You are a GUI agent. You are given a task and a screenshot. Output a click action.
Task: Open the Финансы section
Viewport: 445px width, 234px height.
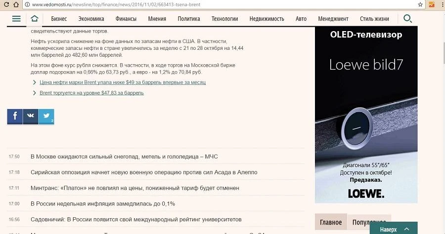coord(126,19)
